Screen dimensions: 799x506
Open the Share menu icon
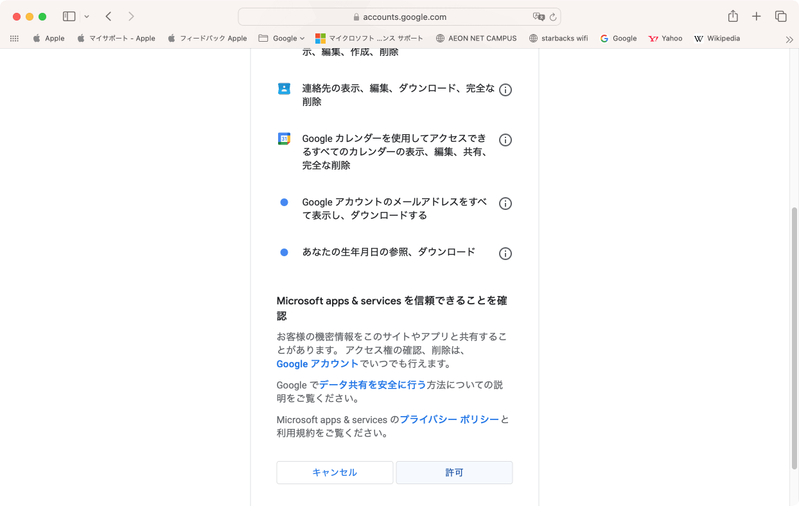click(x=733, y=17)
